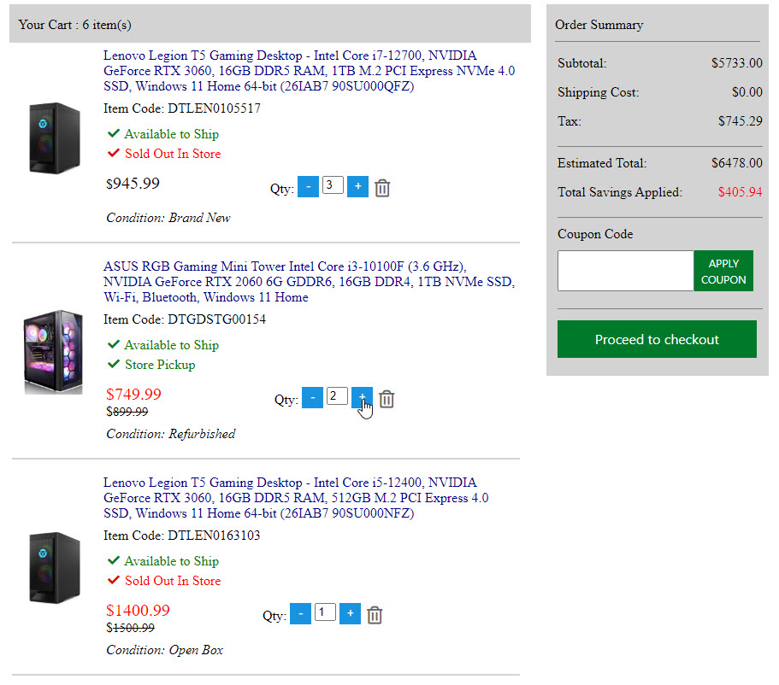
Task: View the ASUS RGB tower product thumbnail
Action: pyautogui.click(x=53, y=352)
